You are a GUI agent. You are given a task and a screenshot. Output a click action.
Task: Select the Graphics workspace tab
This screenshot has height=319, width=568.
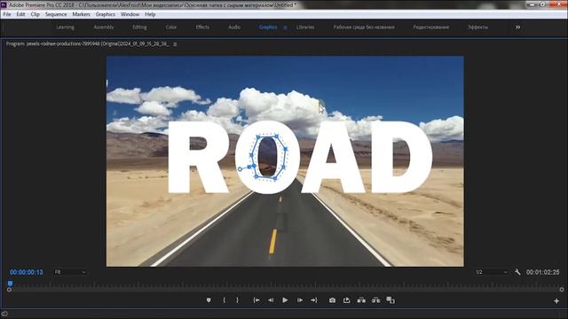(268, 27)
